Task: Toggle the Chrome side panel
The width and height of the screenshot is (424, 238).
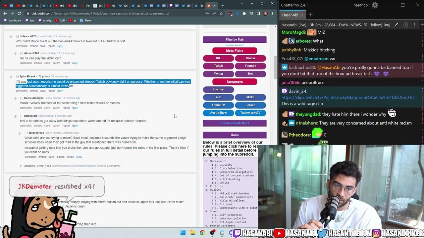Action: click(258, 14)
